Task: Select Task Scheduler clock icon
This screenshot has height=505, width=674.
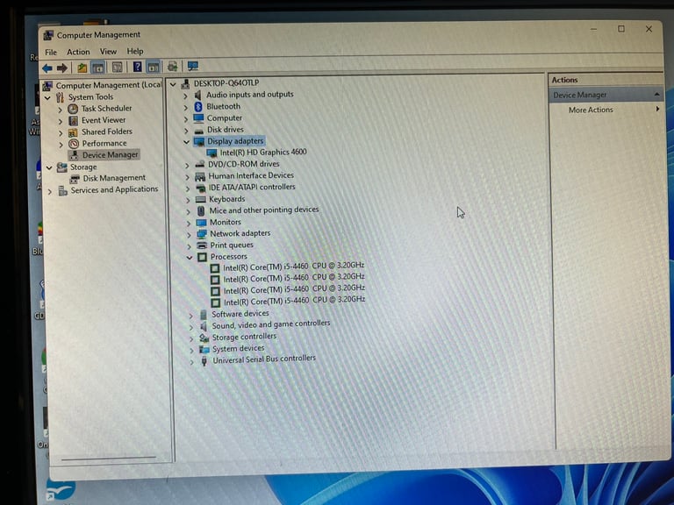Action: click(x=73, y=109)
